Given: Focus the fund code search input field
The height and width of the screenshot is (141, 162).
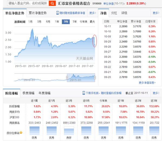Looking at the screenshot, I should click(x=28, y=4).
